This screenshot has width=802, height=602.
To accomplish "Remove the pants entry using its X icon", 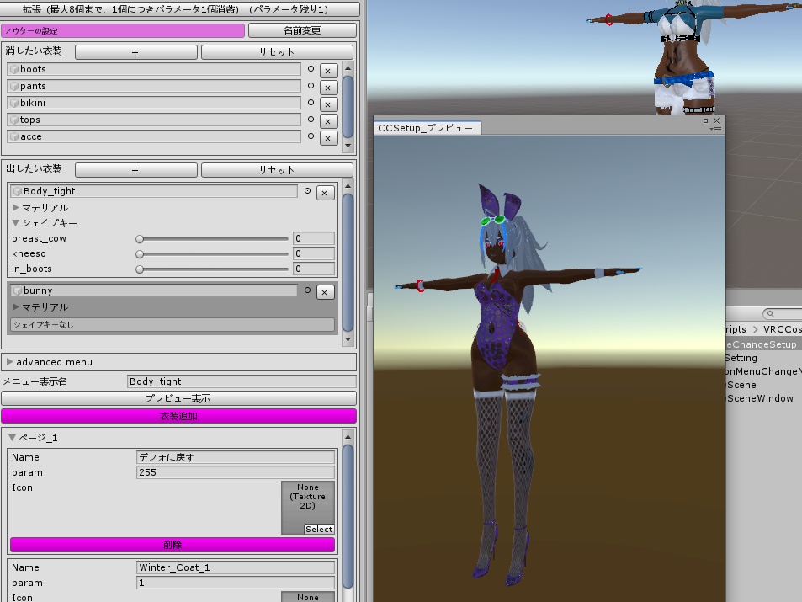I will [x=327, y=87].
